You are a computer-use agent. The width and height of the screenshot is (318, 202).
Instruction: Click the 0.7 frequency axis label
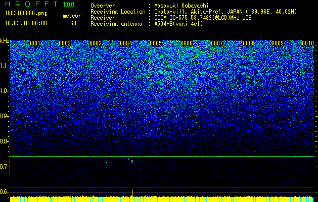click(x=4, y=167)
